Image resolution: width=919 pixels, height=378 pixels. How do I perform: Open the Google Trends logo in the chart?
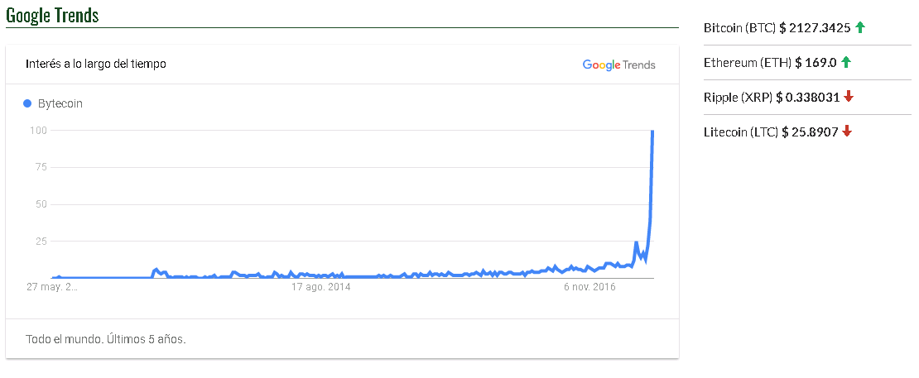pos(618,65)
